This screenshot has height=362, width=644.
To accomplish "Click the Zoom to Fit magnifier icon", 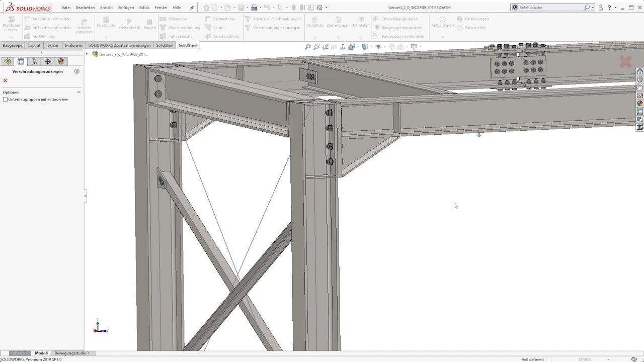I will click(308, 47).
